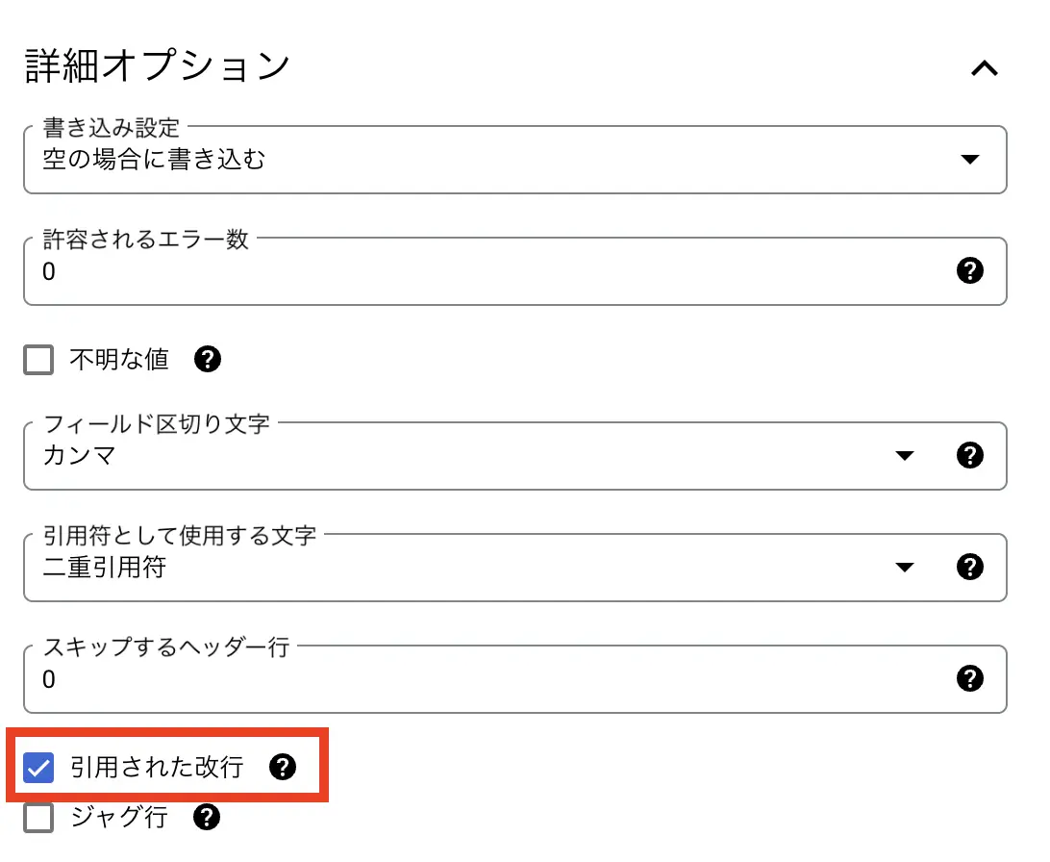
Task: Open the 書き込み設定 dropdown
Action: (515, 160)
